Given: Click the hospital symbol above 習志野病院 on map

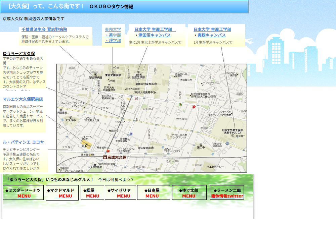Looking at the screenshot, I should coord(95,75).
